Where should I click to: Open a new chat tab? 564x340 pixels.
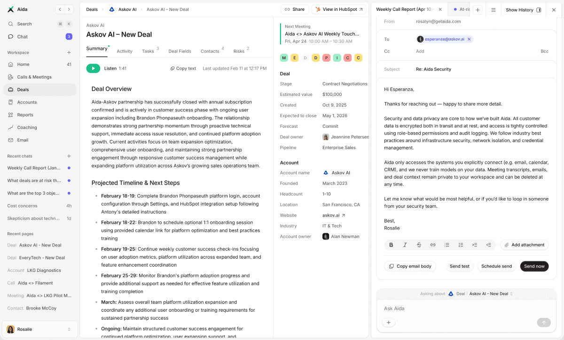point(478,10)
